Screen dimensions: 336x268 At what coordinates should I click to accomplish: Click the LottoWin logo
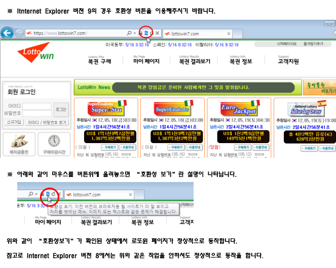point(35,53)
